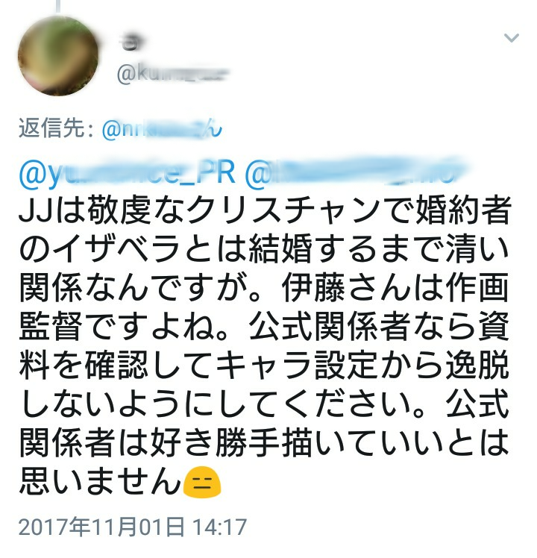
Task: Open the tweet options chevron menu
Action: tap(511, 37)
